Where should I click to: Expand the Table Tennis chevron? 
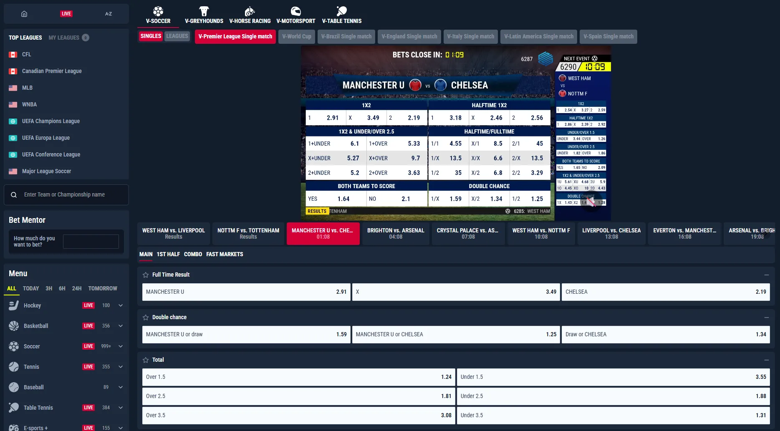coord(121,408)
